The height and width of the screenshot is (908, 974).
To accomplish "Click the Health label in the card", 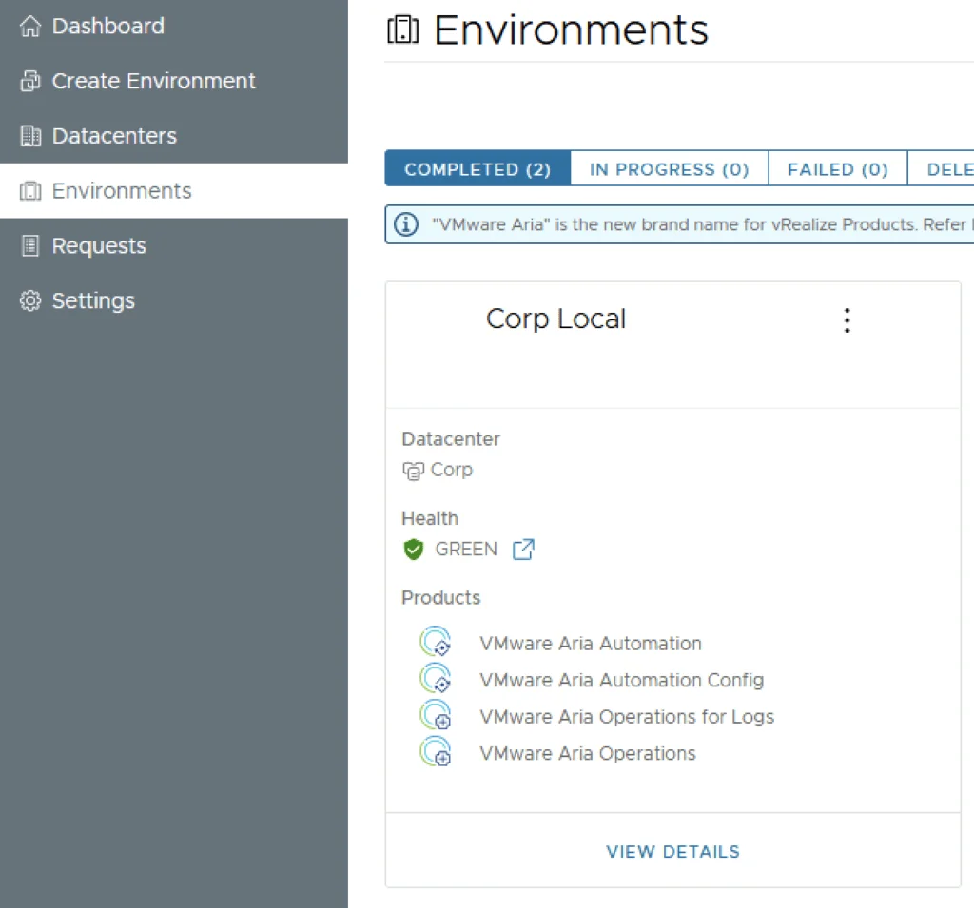I will point(430,518).
